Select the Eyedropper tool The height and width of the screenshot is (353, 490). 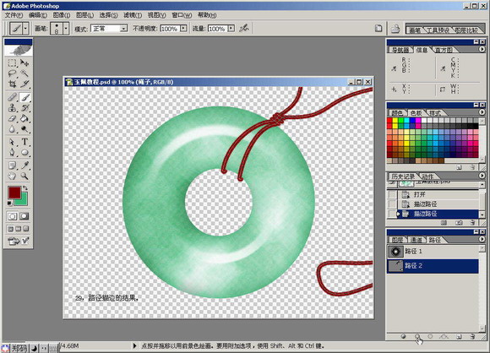[24, 165]
